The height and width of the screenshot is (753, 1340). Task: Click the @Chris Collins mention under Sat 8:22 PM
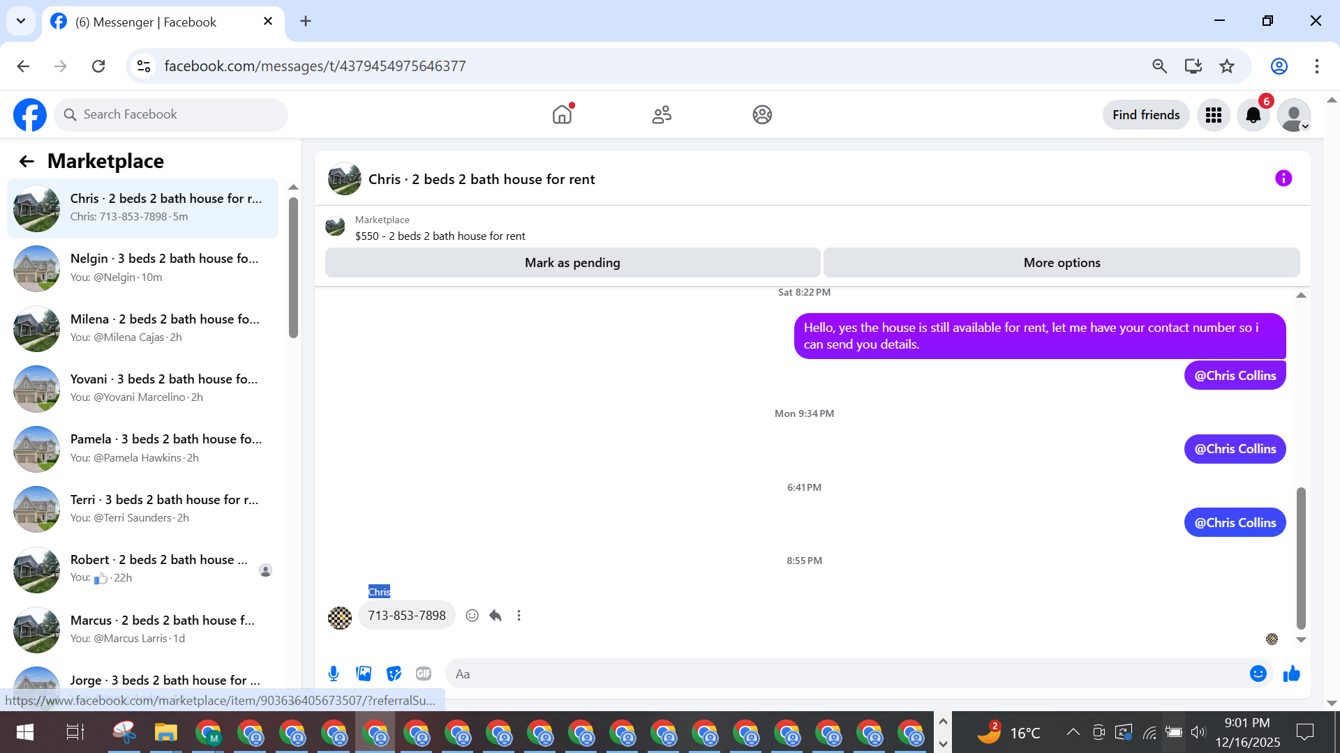click(1235, 376)
